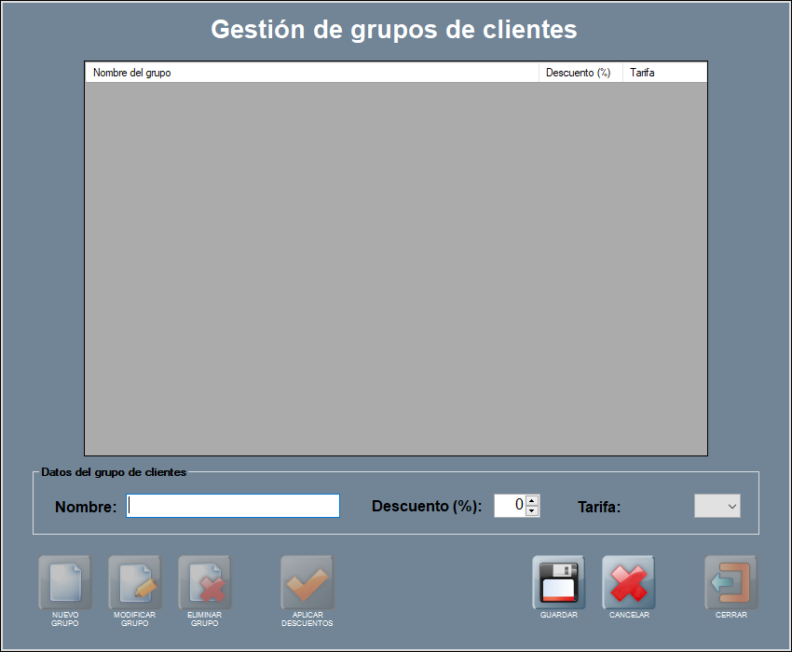Click the "Nombre:" field label
Screen dimensions: 792x652
pos(86,507)
